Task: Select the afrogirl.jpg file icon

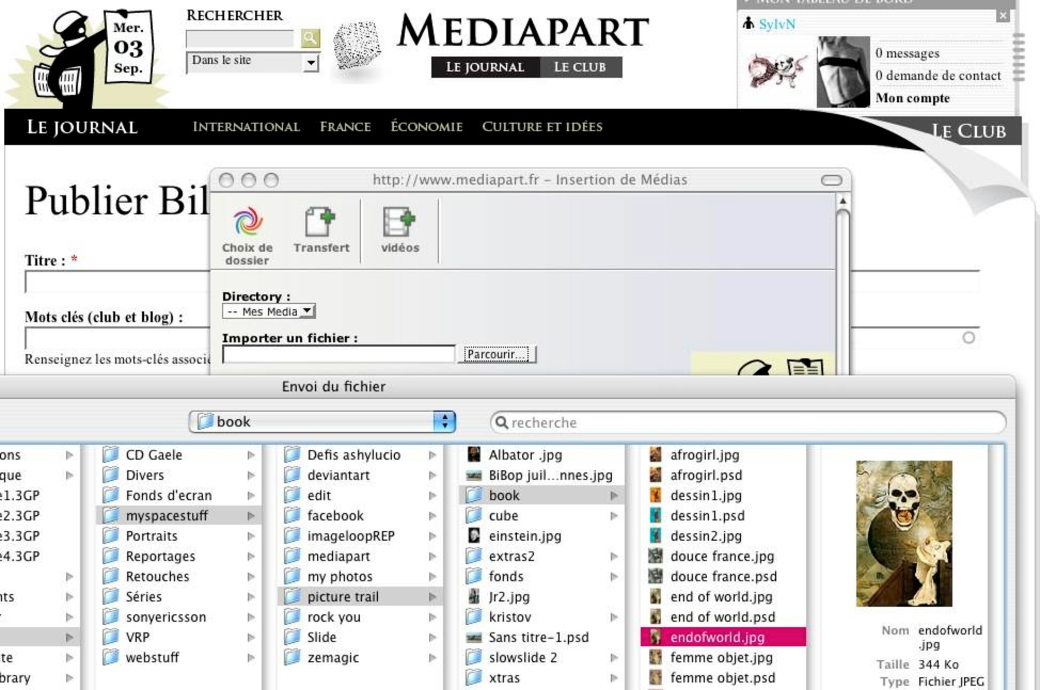Action: click(x=655, y=455)
